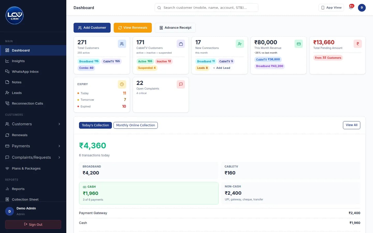The height and width of the screenshot is (233, 373).
Task: Click the CableTV Customers TV icon
Action: 181,44
